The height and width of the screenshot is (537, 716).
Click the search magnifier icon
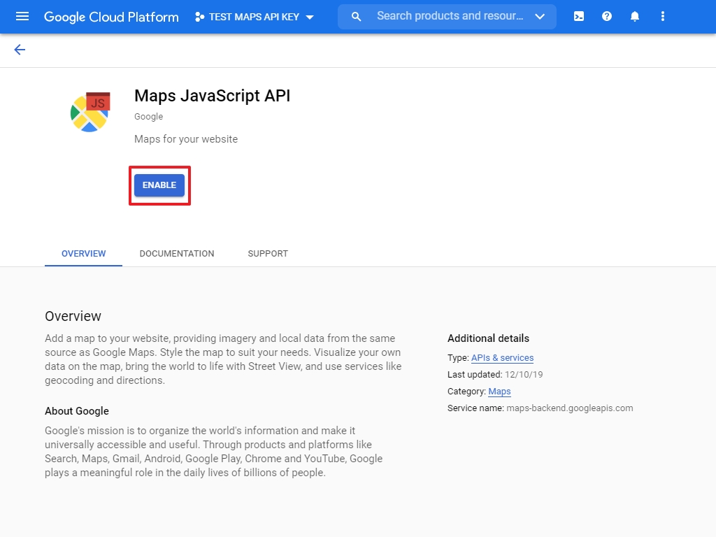356,17
